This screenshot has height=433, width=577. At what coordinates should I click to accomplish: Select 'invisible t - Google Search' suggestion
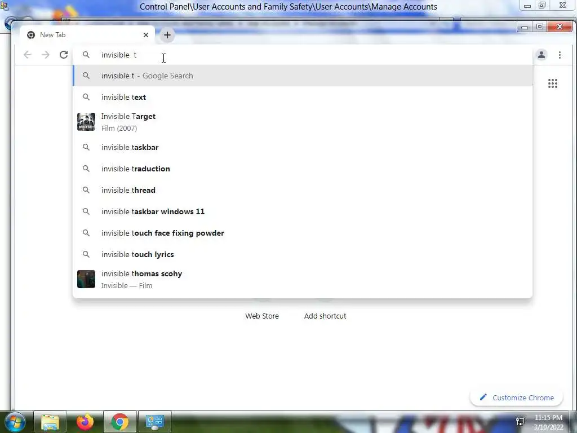click(303, 76)
